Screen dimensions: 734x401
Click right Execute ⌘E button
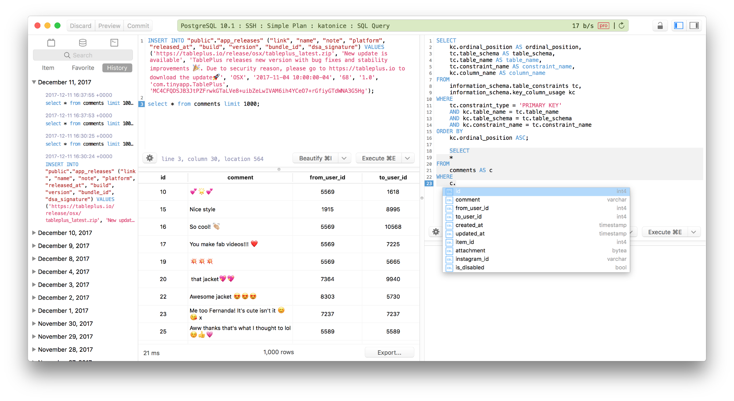pos(665,232)
